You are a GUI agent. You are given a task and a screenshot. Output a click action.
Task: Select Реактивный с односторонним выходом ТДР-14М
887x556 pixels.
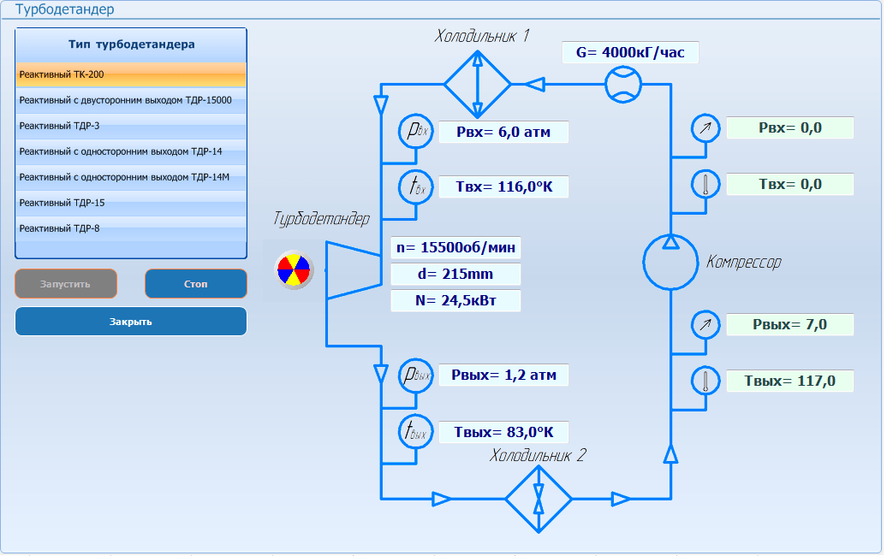point(131,177)
